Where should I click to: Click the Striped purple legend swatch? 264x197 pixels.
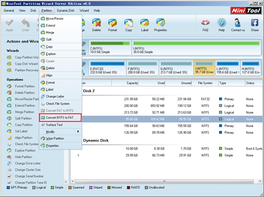point(91,188)
